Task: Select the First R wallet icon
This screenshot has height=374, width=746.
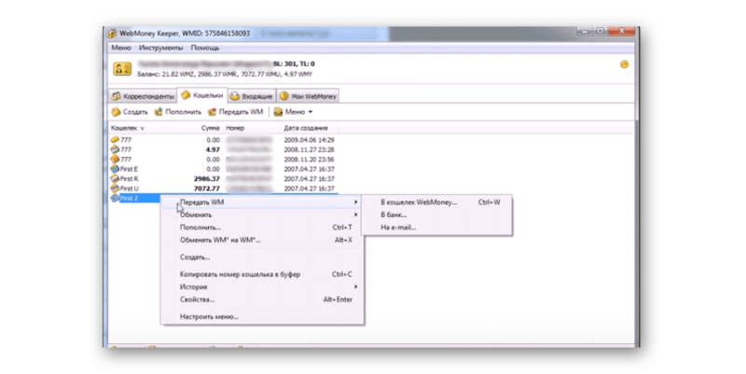Action: coord(114,179)
